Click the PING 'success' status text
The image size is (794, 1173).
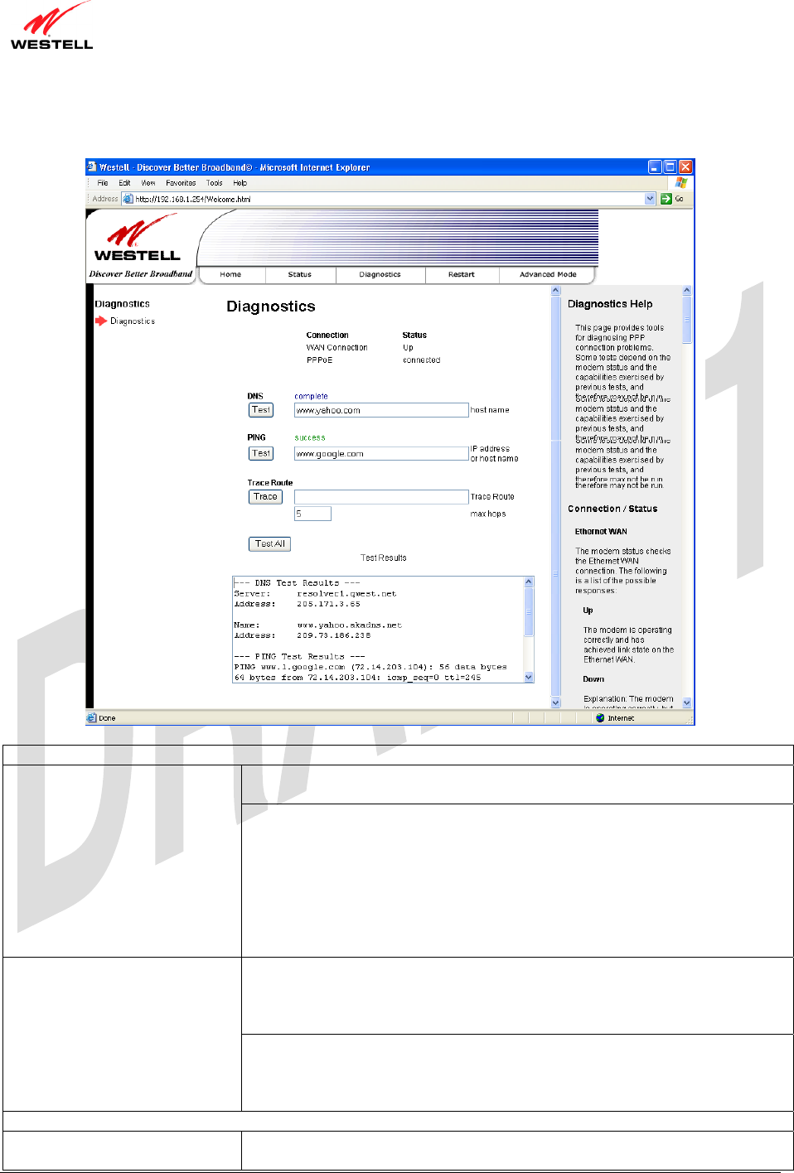click(310, 437)
